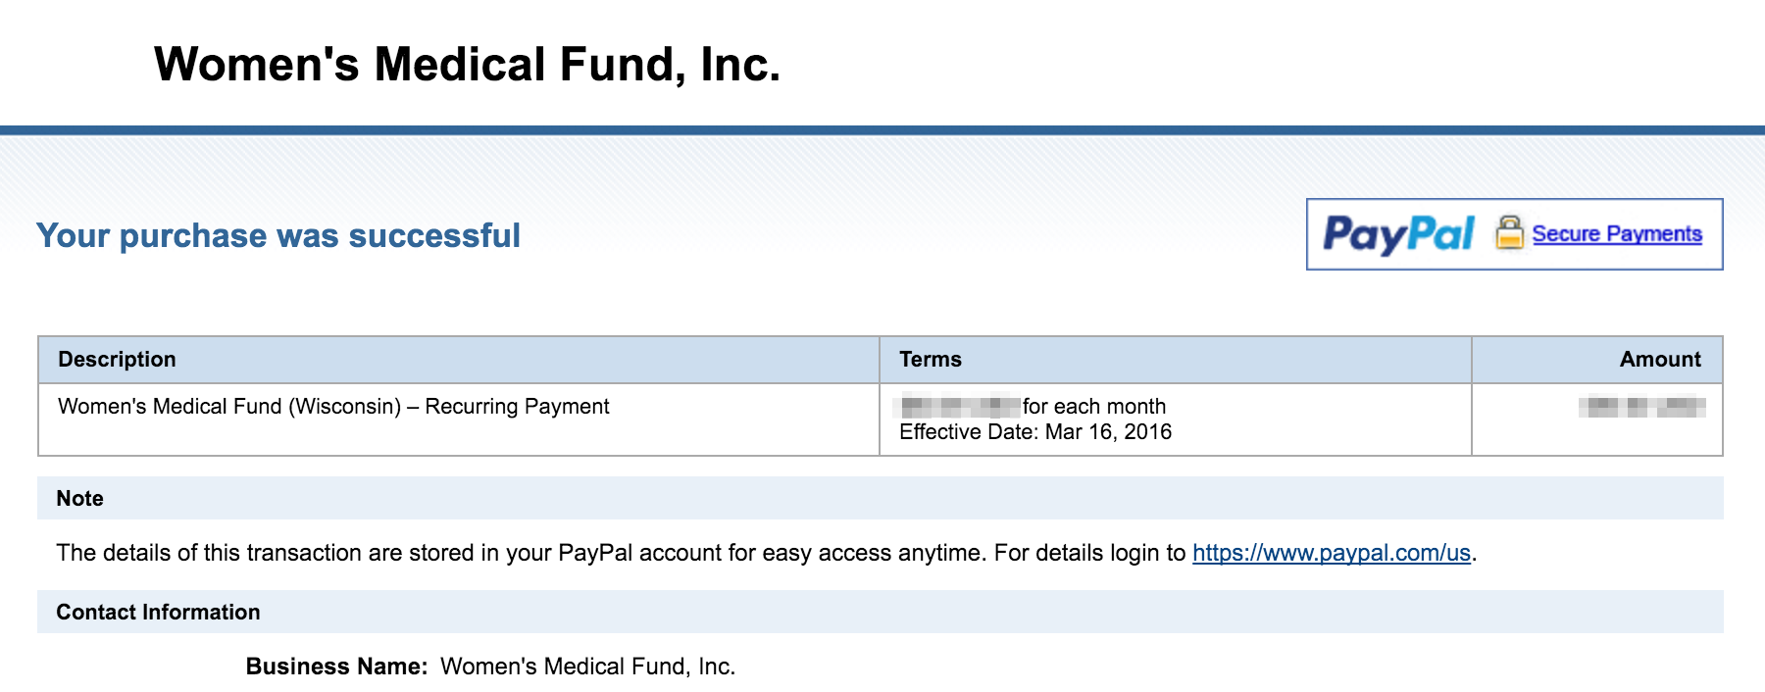The width and height of the screenshot is (1765, 692).
Task: Click the gold padlock icon
Action: coord(1509,233)
